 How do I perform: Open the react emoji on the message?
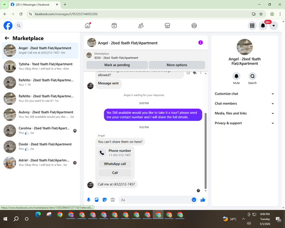pos(188,73)
